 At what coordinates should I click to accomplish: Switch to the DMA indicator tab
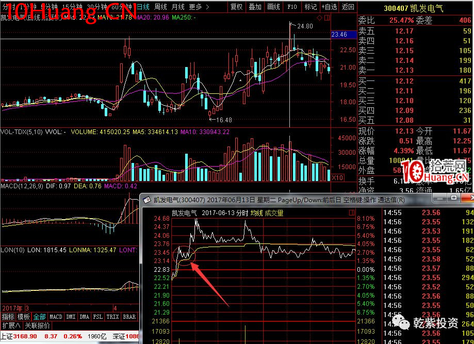[x=85, y=317]
